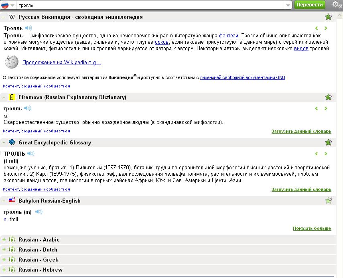Click the green Перевести button
343x278 pixels.
309,5
